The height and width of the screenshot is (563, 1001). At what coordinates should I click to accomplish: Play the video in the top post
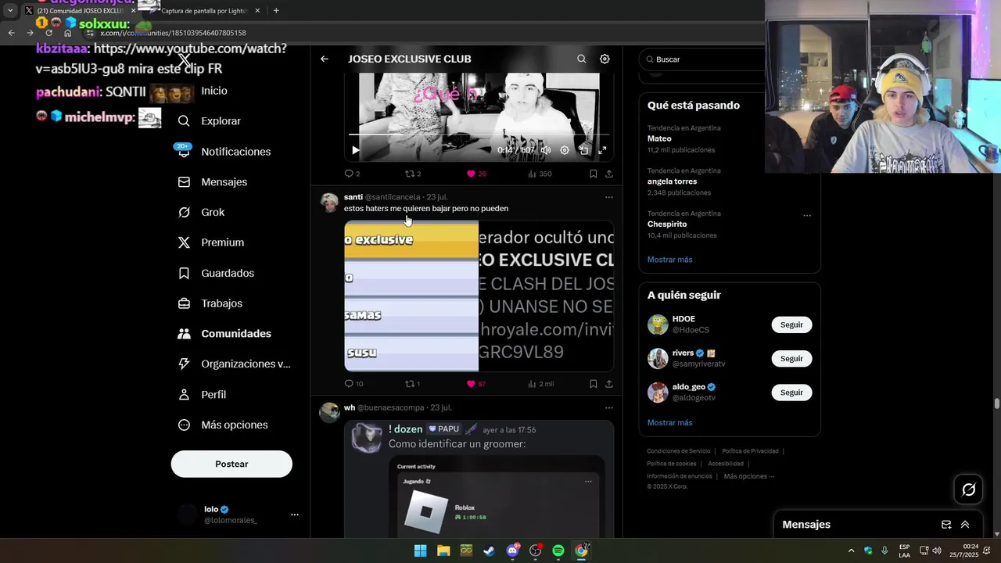point(355,150)
